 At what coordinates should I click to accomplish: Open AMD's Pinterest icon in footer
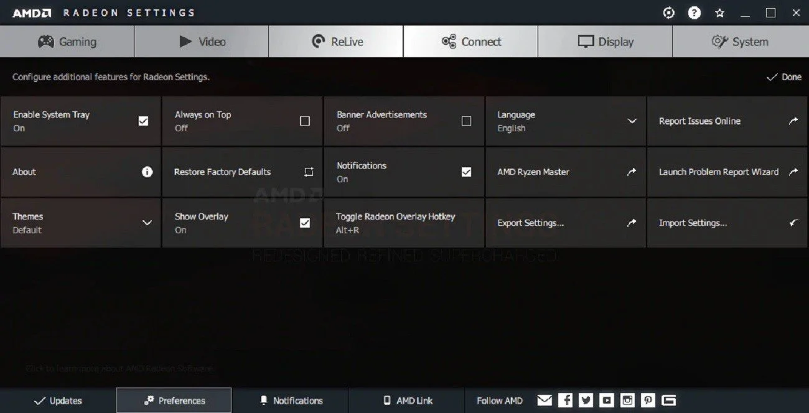coord(648,400)
